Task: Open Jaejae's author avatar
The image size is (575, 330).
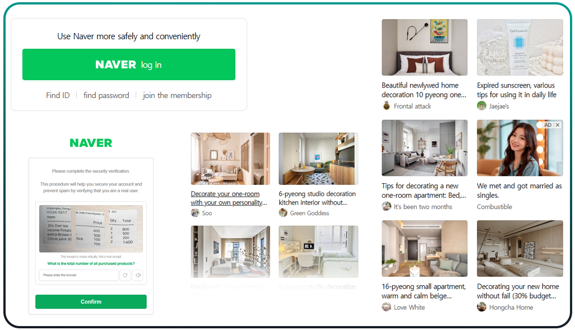Action: (481, 106)
